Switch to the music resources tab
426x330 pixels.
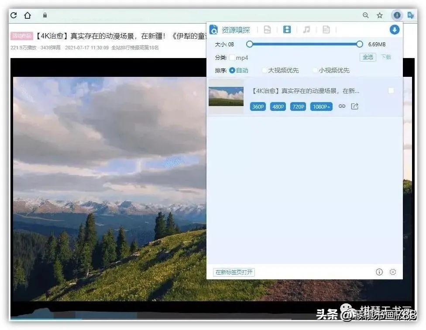(306, 29)
